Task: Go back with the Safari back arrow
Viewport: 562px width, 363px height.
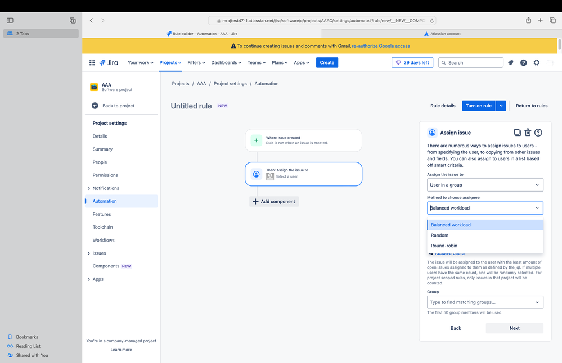Action: click(91, 20)
